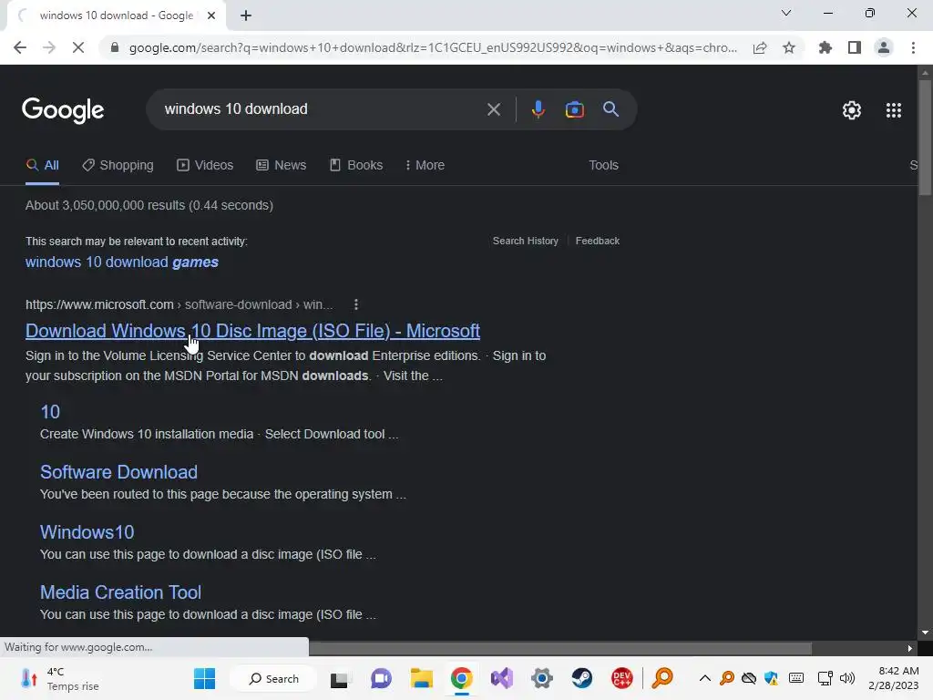Switch to Videos results tab

pyautogui.click(x=205, y=166)
